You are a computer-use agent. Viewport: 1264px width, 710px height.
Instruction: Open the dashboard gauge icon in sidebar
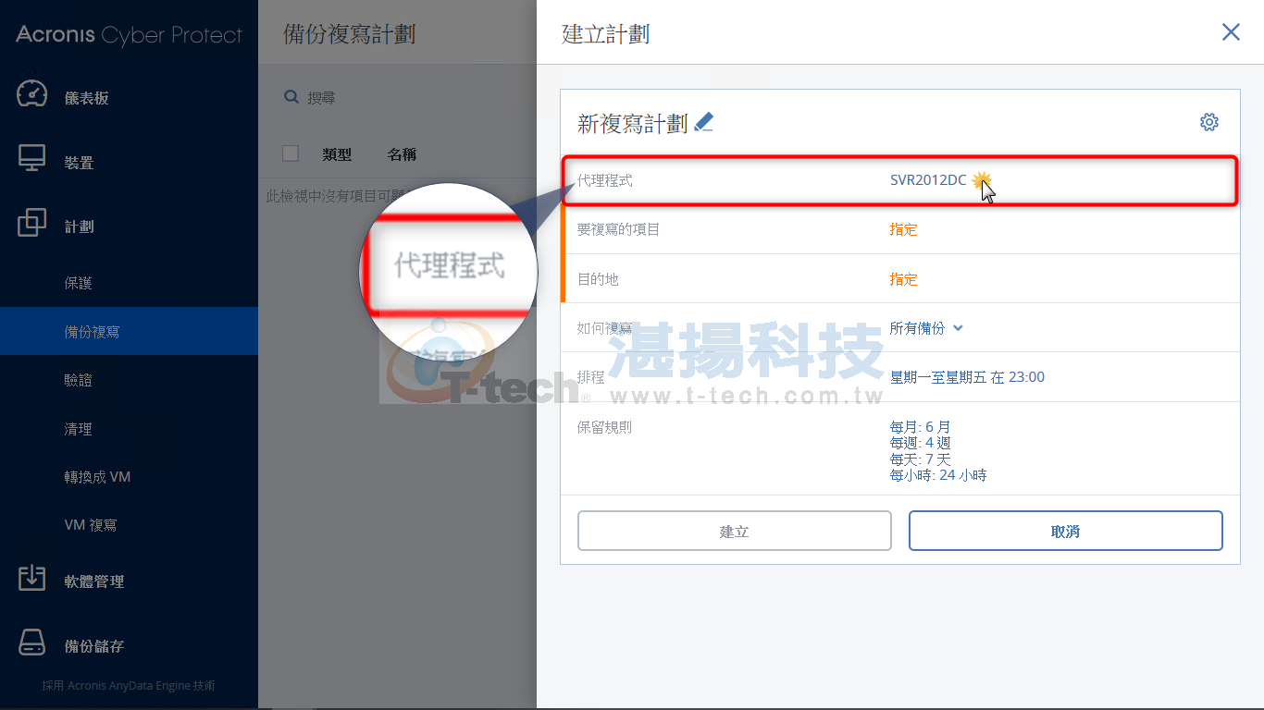(x=32, y=95)
